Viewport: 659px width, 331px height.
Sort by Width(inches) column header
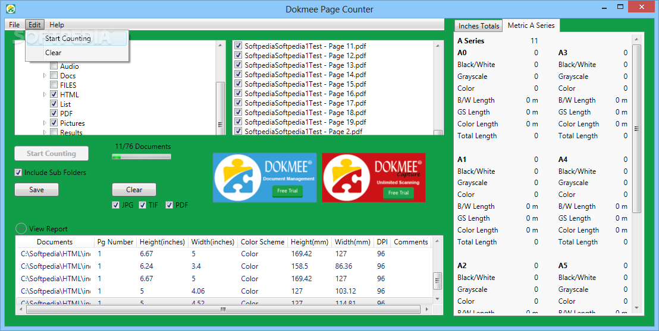pyautogui.click(x=213, y=242)
